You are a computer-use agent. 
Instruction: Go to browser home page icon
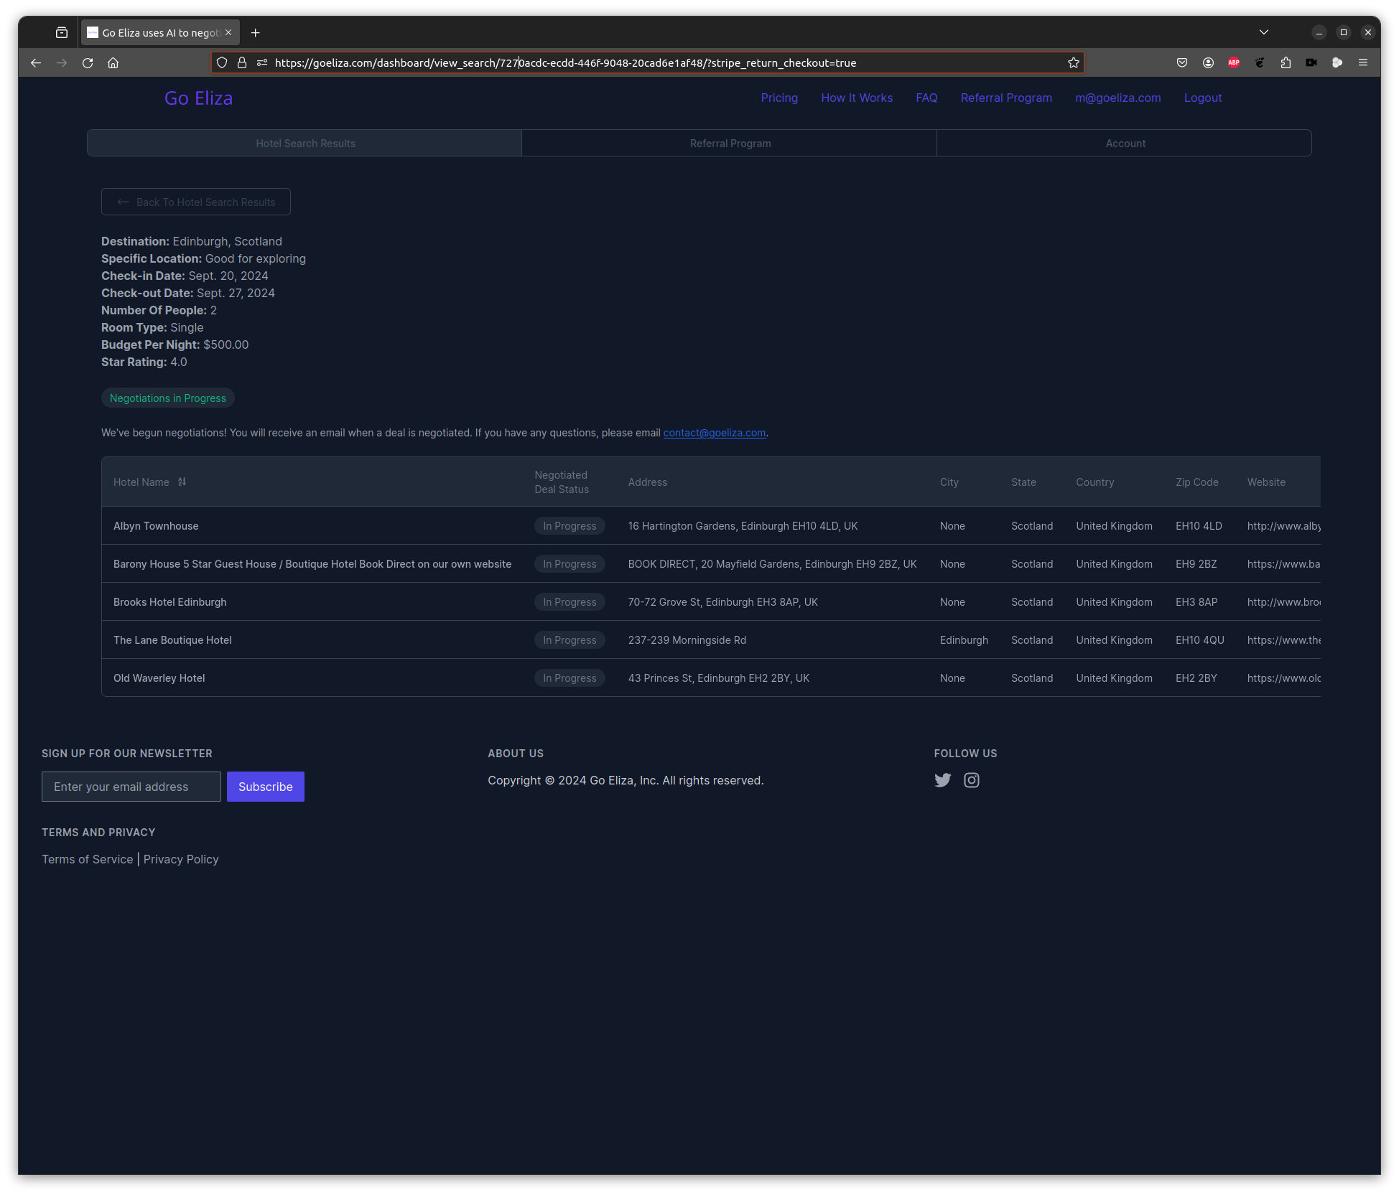pos(113,63)
